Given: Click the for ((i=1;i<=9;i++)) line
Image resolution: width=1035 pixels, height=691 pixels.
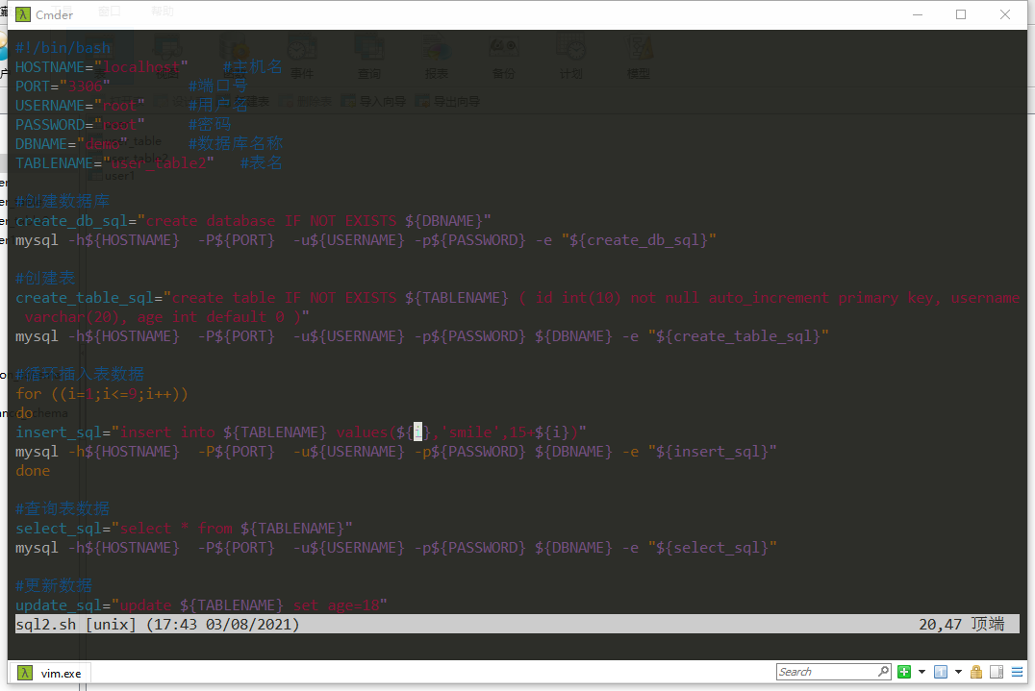Looking at the screenshot, I should pyautogui.click(x=102, y=394).
